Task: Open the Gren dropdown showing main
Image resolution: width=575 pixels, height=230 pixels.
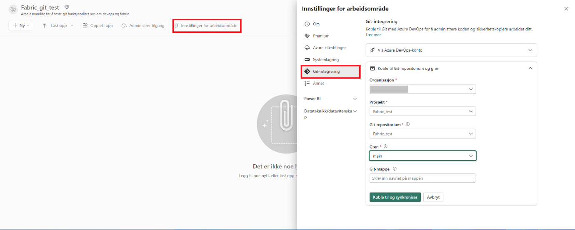Action: tap(422, 156)
